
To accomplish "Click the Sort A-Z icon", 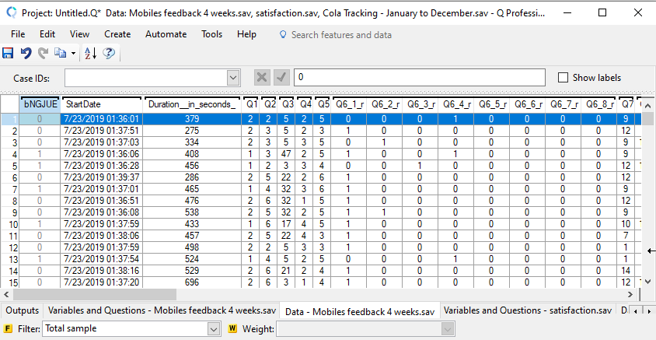I will click(90, 53).
